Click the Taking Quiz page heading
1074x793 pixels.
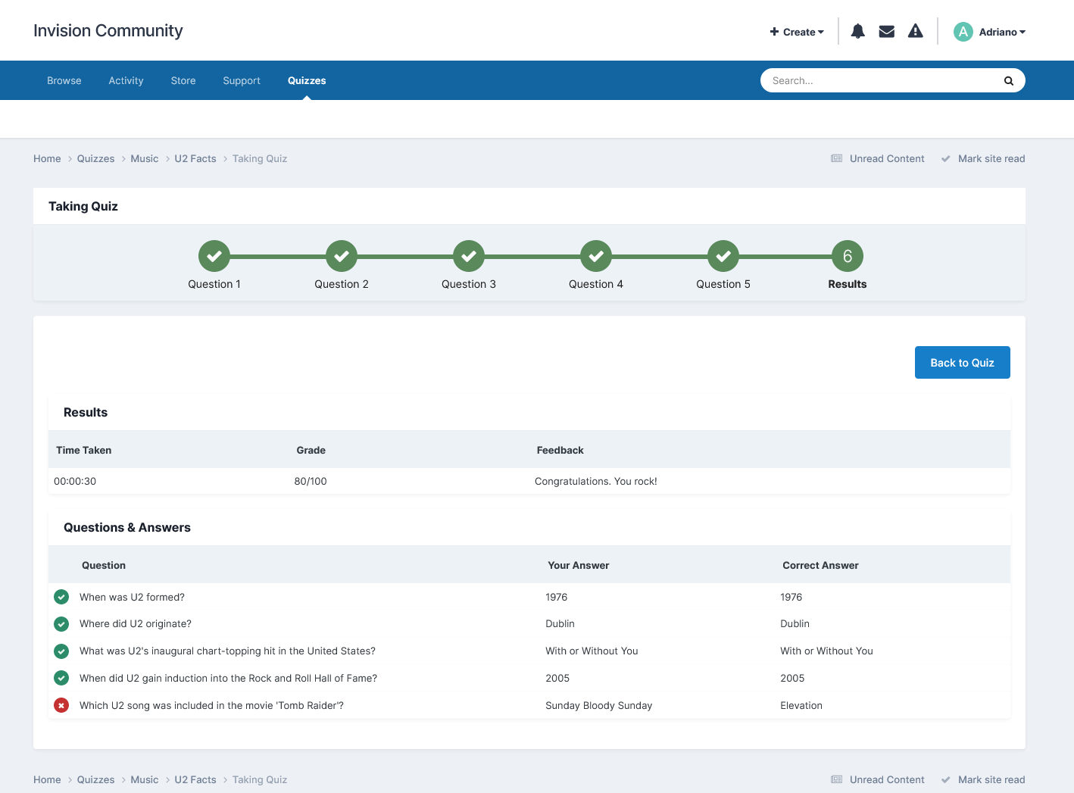point(83,206)
